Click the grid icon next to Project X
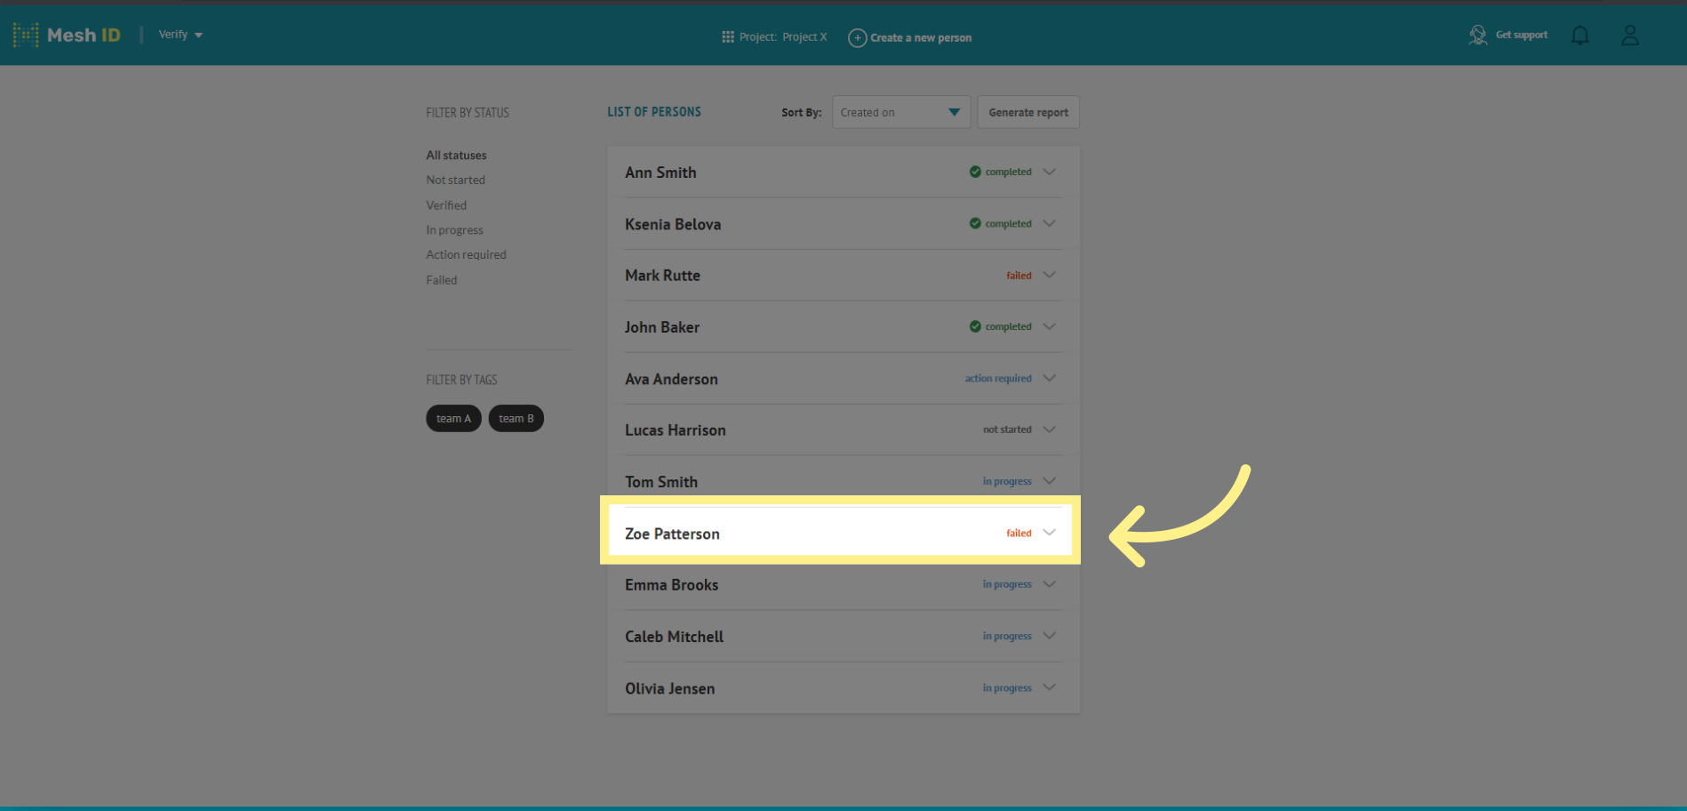Screen dimensions: 1687x811 coord(726,37)
